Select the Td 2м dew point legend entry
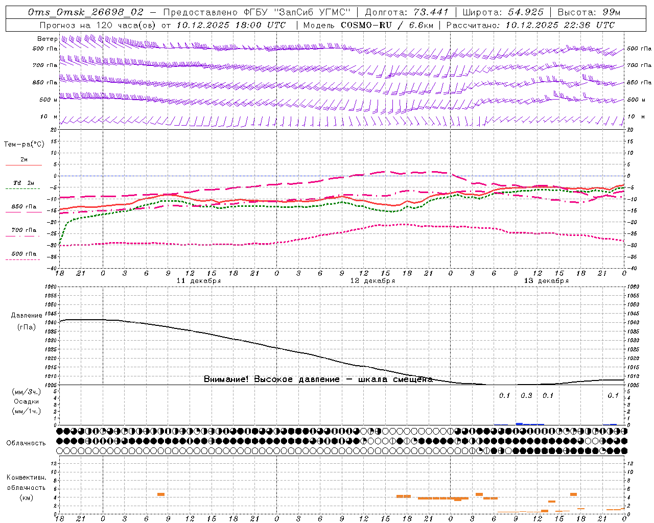The height and width of the screenshot is (523, 654). (24, 185)
